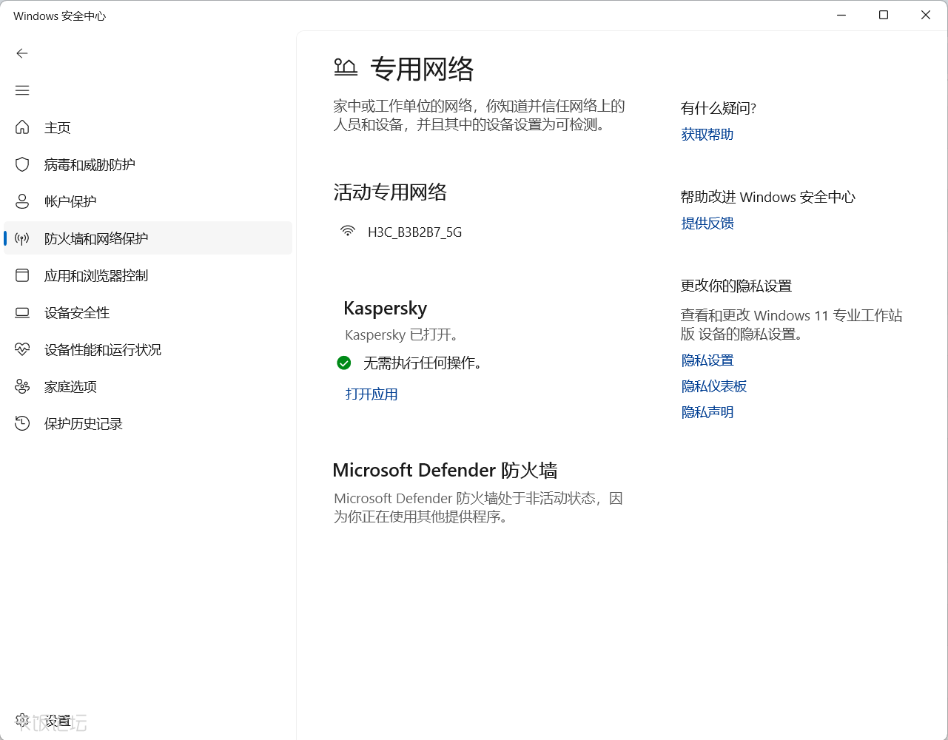This screenshot has height=740, width=948.
Task: Click the 活动专用网络 heading
Action: click(390, 192)
